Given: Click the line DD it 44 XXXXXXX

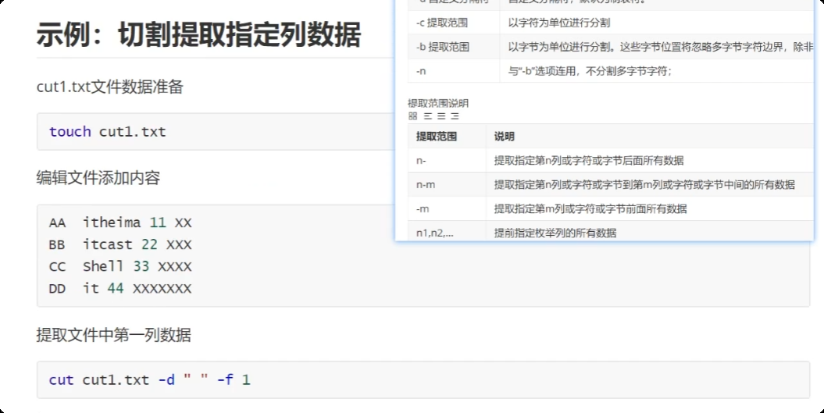Looking at the screenshot, I should (x=120, y=288).
